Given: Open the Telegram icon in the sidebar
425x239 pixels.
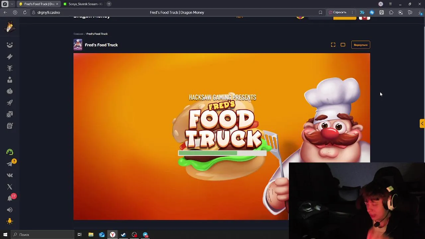Looking at the screenshot, I should [x=10, y=164].
